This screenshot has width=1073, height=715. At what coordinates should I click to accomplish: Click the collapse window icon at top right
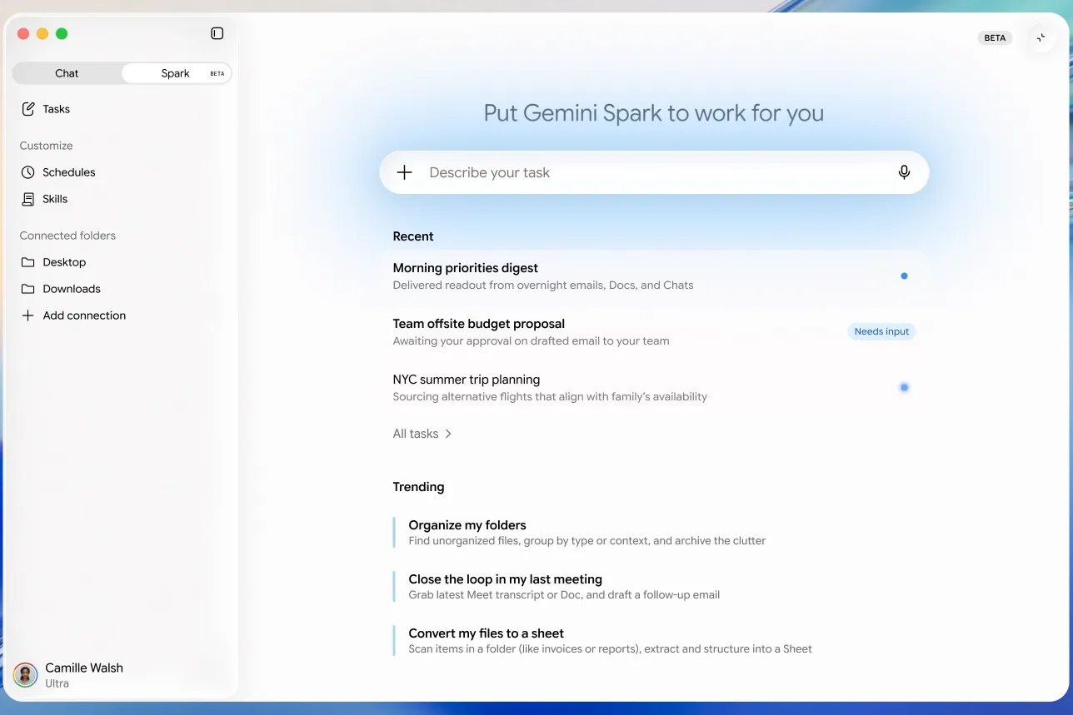tap(1041, 38)
